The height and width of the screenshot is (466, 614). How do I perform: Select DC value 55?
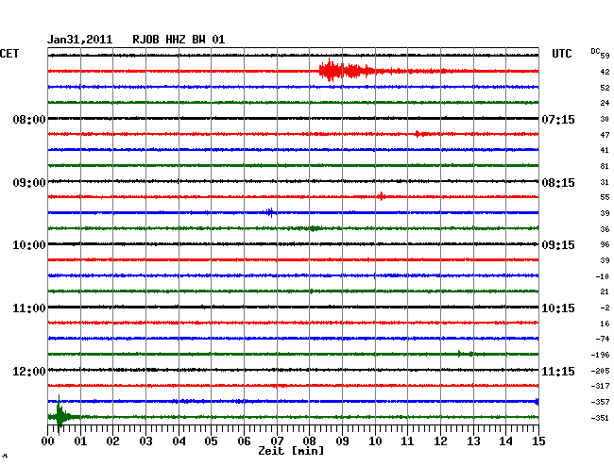tap(605, 197)
